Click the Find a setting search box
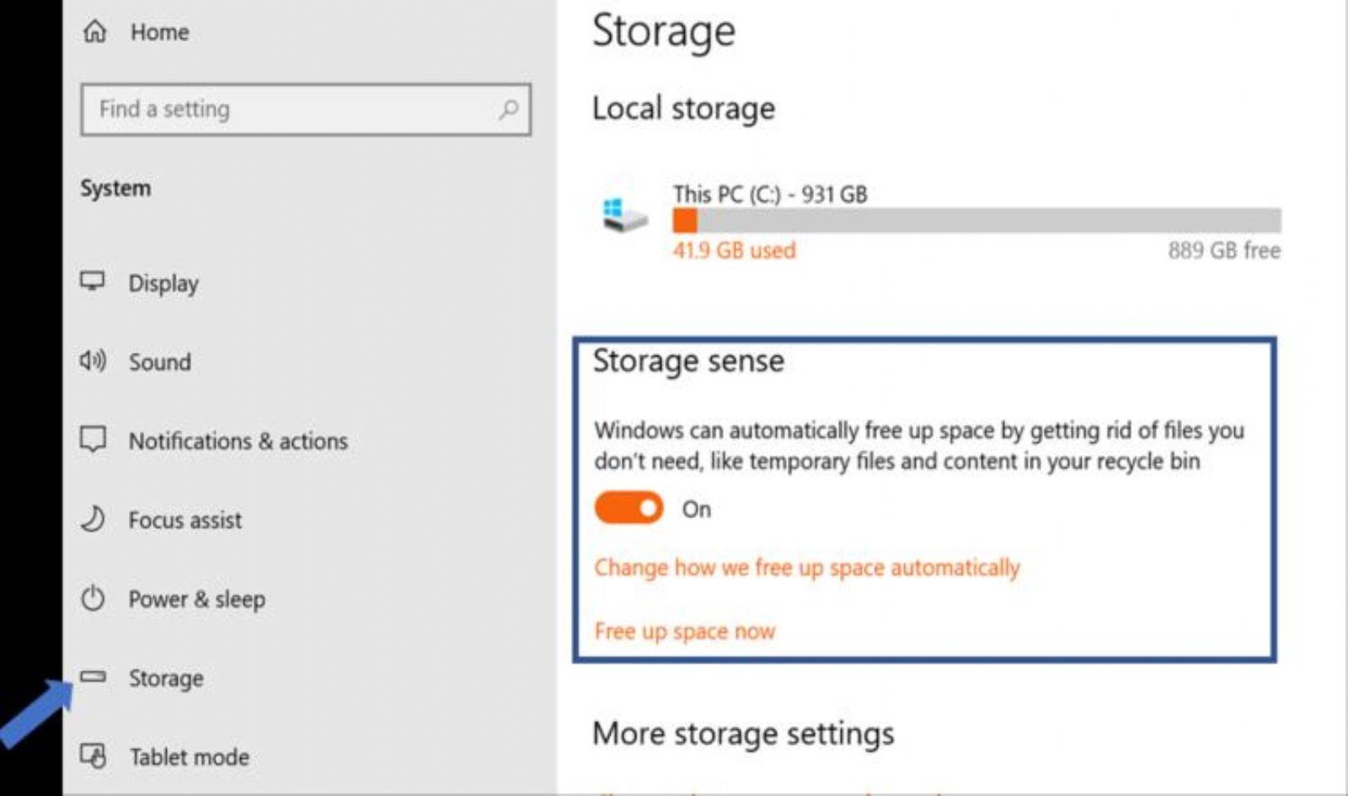The height and width of the screenshot is (796, 1348). click(x=306, y=110)
